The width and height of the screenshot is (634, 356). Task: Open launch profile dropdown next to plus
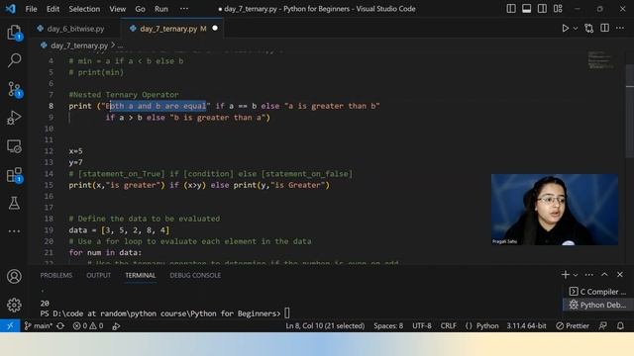[x=576, y=275]
